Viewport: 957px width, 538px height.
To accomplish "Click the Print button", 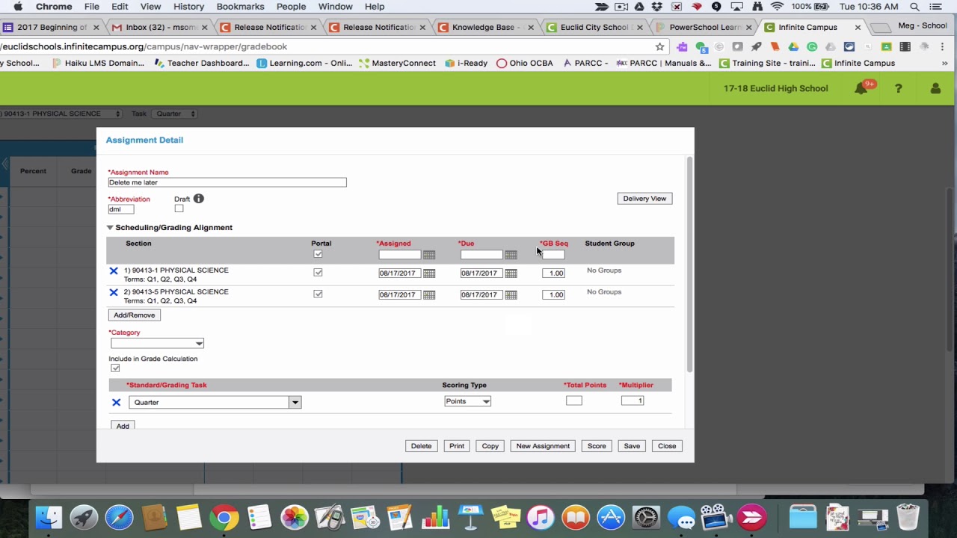I will click(x=457, y=446).
